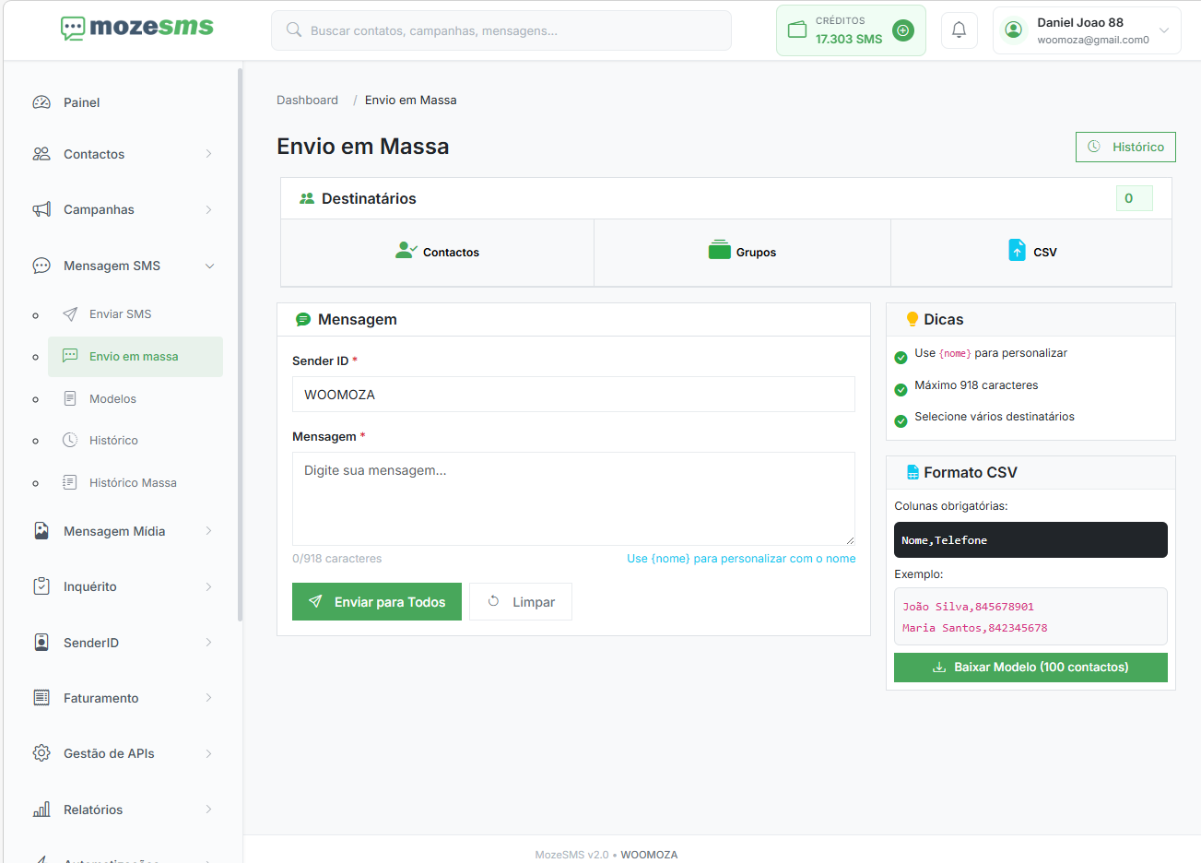Open Painel from the dashboard gauge icon
The width and height of the screenshot is (1201, 863).
coord(41,102)
